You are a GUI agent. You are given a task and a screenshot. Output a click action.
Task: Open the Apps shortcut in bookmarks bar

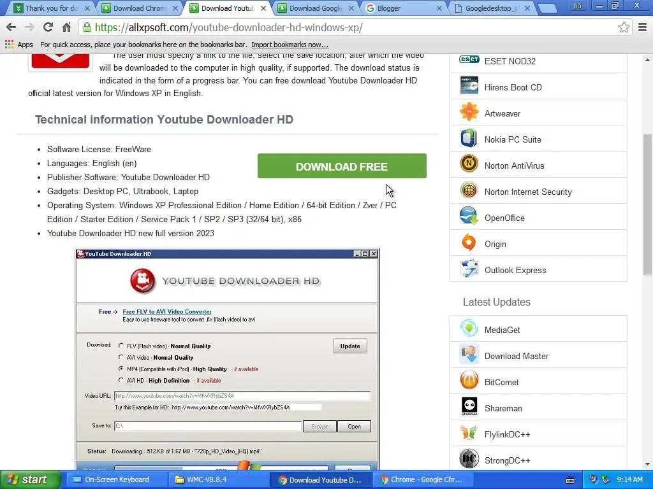[x=19, y=45]
